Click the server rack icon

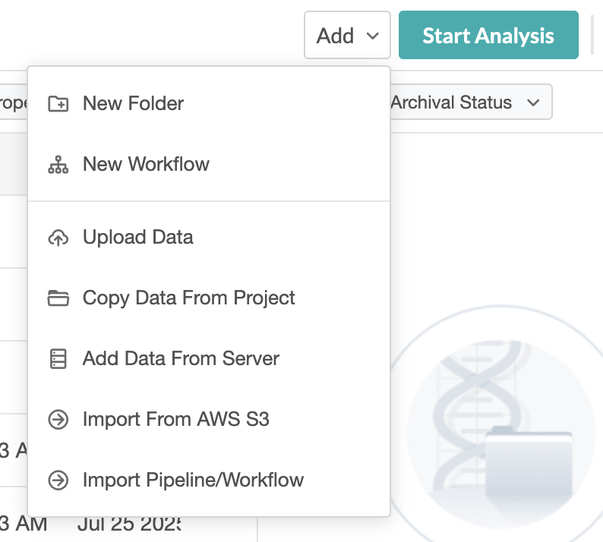(58, 359)
